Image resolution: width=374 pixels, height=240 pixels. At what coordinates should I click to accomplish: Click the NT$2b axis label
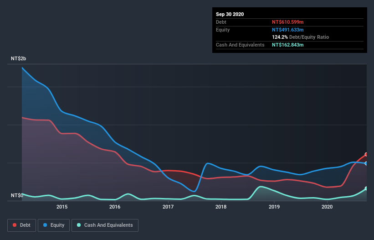pyautogui.click(x=18, y=58)
